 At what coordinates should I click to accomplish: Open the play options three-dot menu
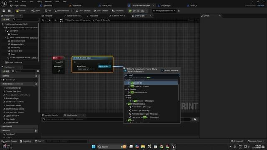146,11
